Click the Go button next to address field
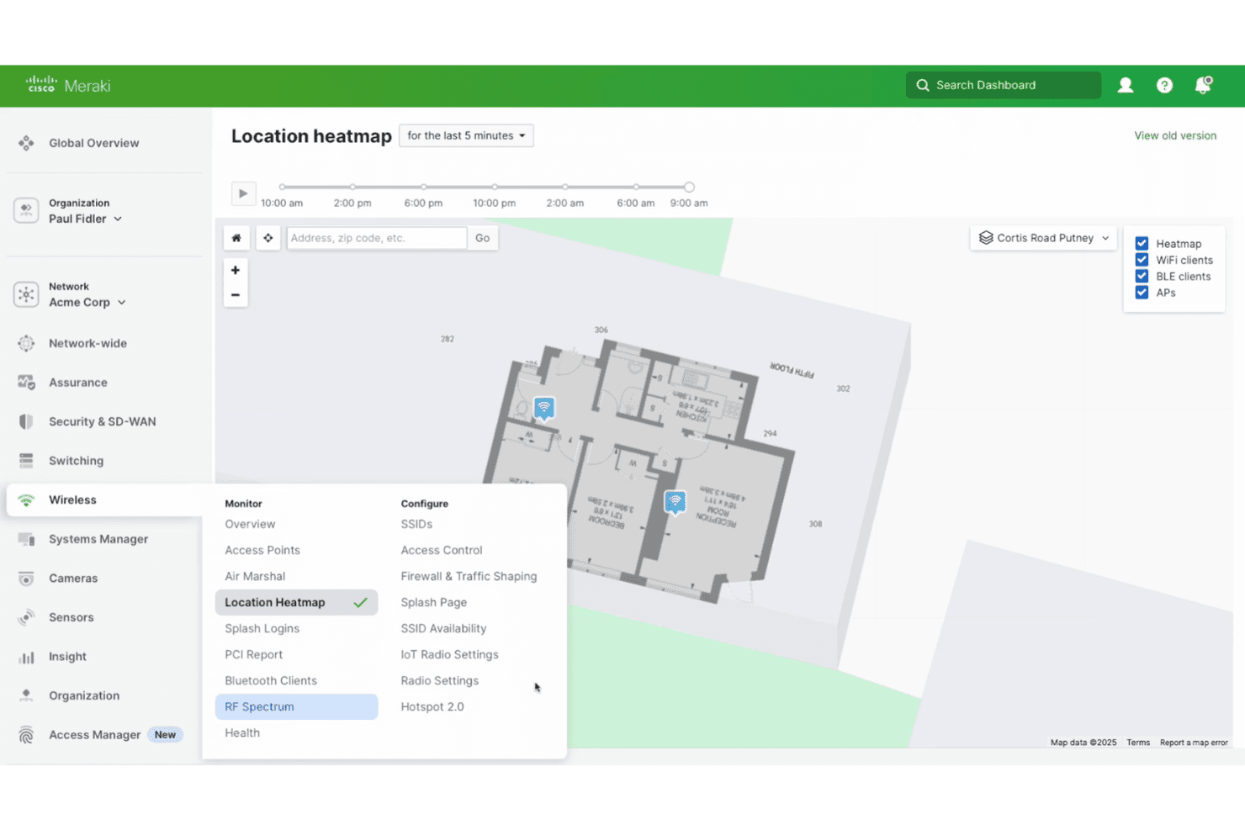Viewport: 1245px width, 830px height. tap(482, 238)
